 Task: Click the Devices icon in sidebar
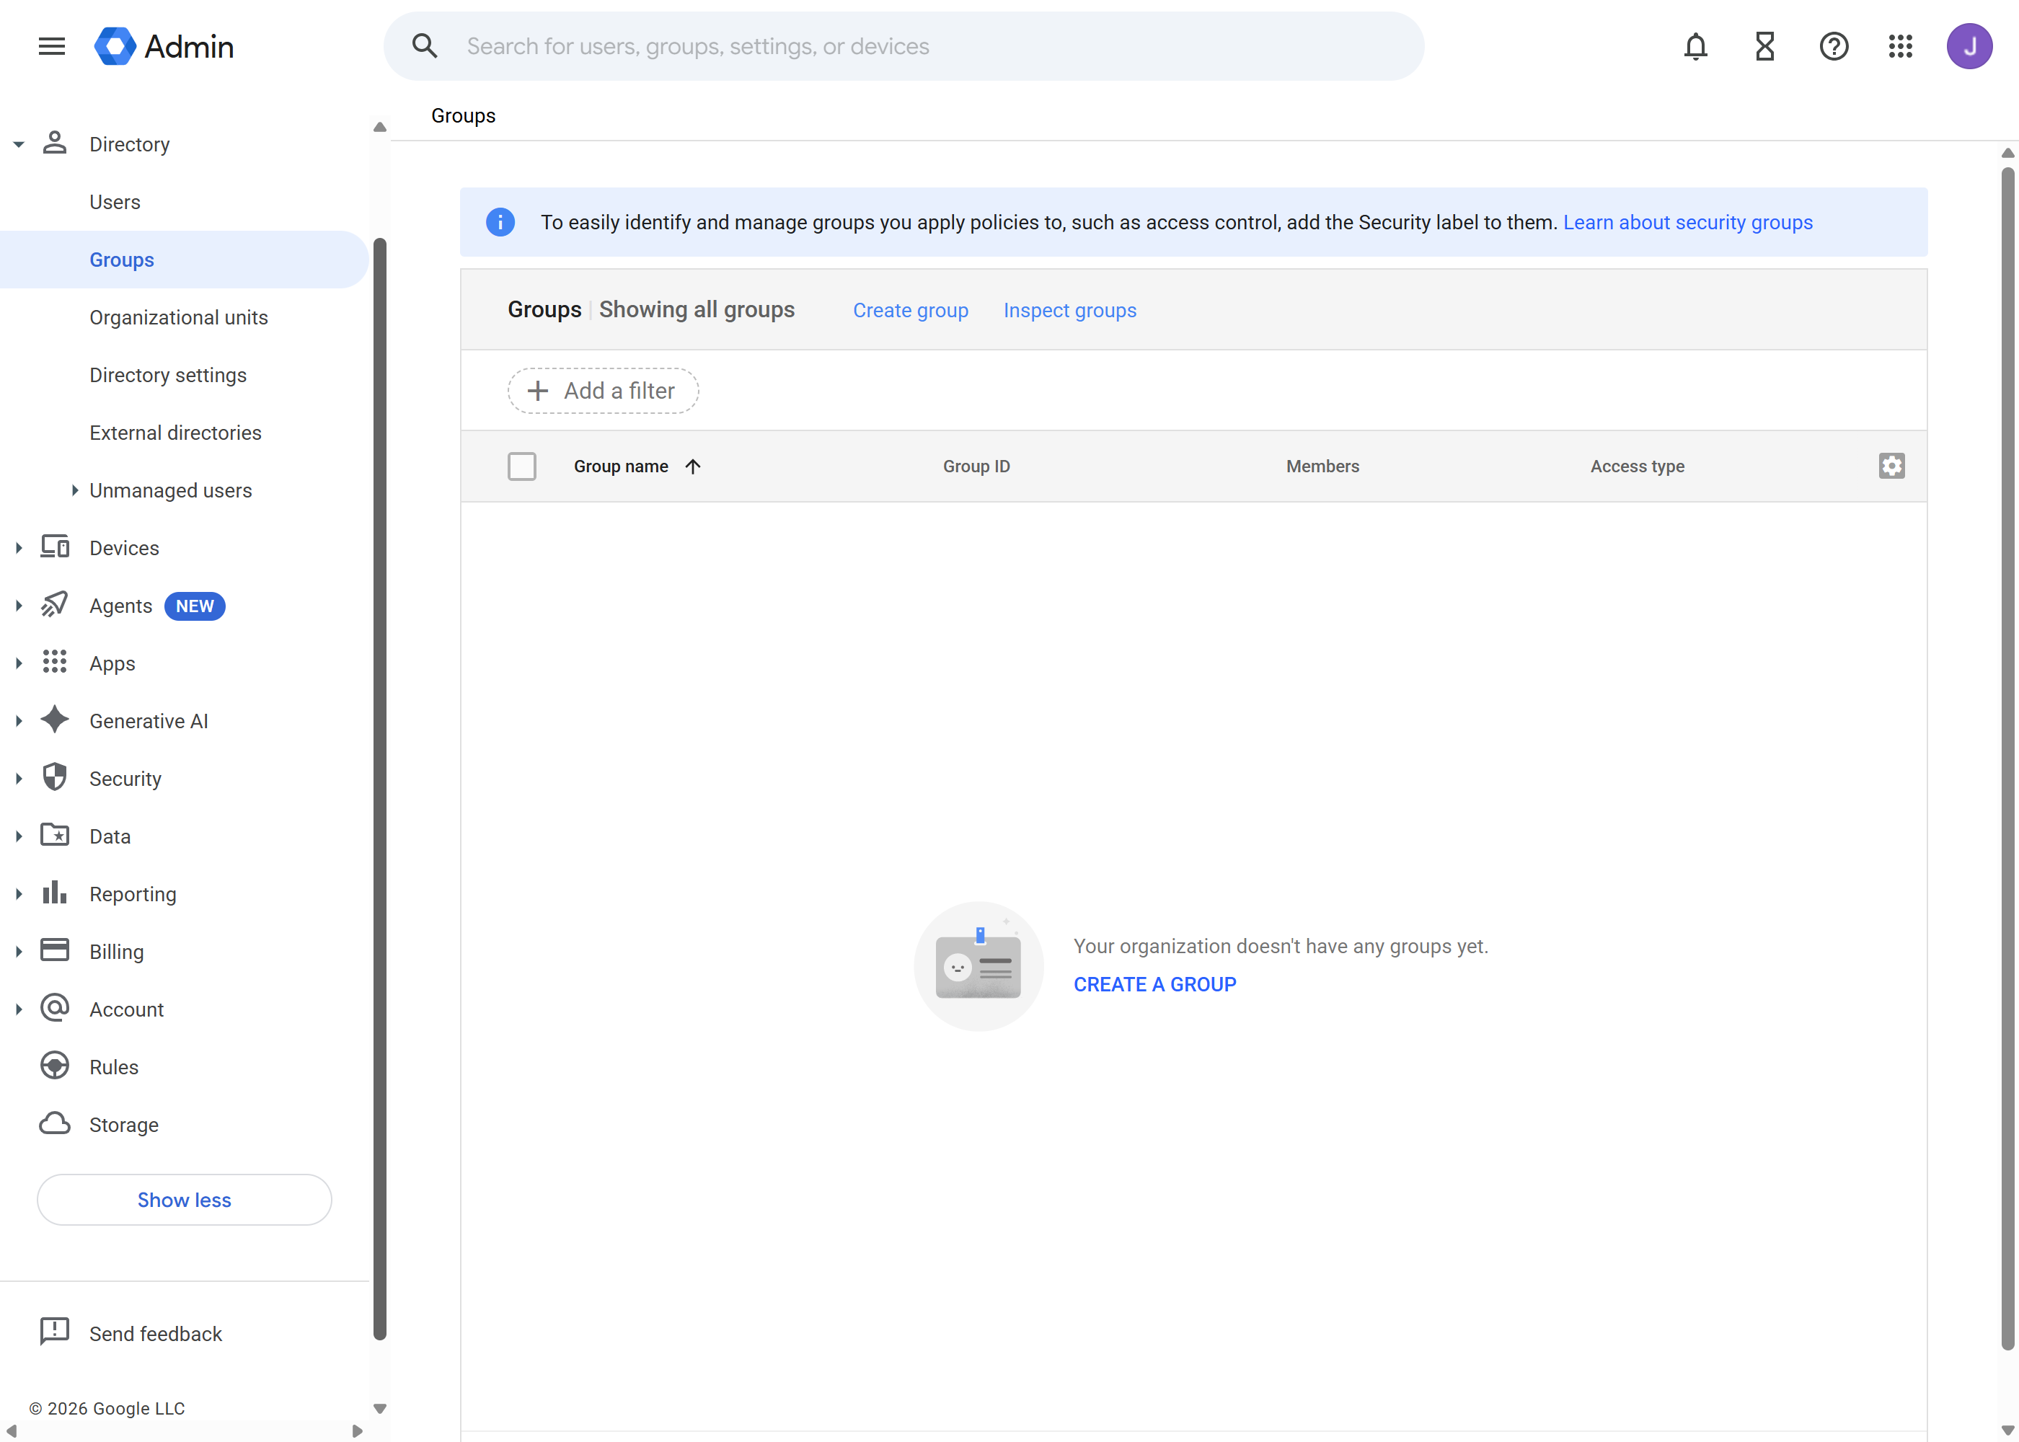click(x=55, y=547)
